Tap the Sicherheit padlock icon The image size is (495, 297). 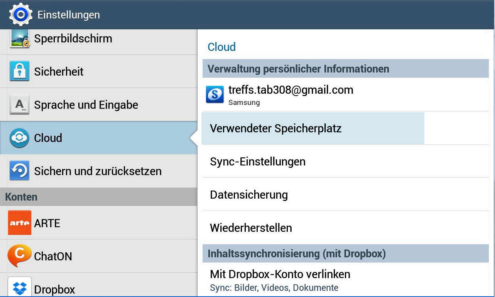tap(20, 71)
